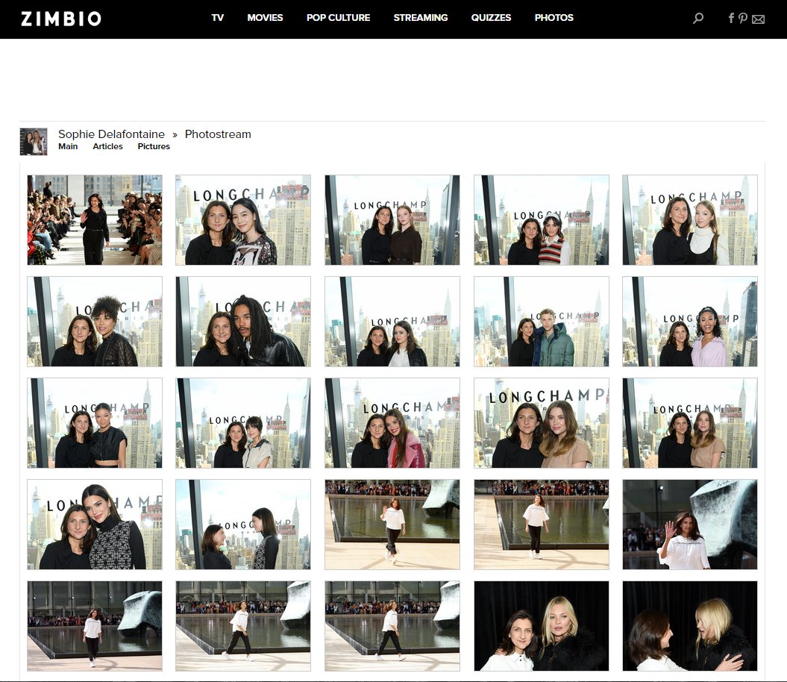The height and width of the screenshot is (682, 787).
Task: Open wide photo with tan top woman
Action: [690, 423]
